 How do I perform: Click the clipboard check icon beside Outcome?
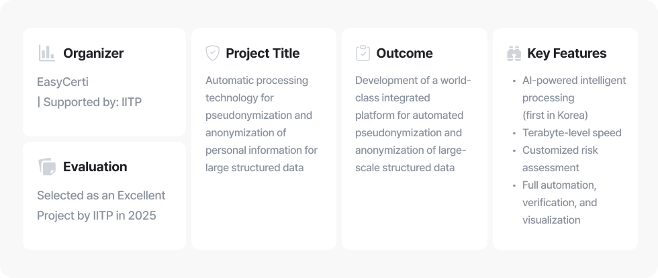pyautogui.click(x=363, y=53)
